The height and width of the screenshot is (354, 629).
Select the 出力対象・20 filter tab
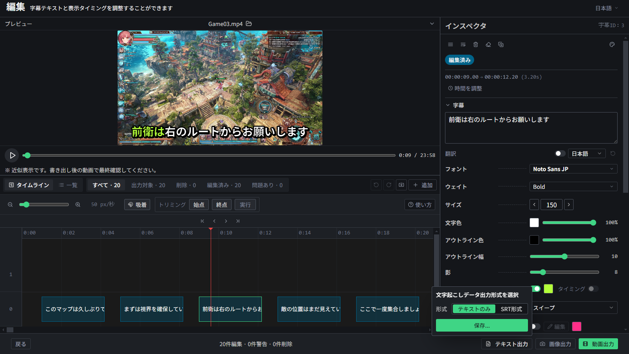point(148,185)
